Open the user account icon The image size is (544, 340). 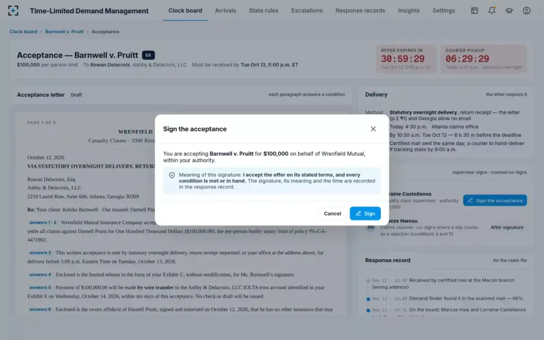526,10
